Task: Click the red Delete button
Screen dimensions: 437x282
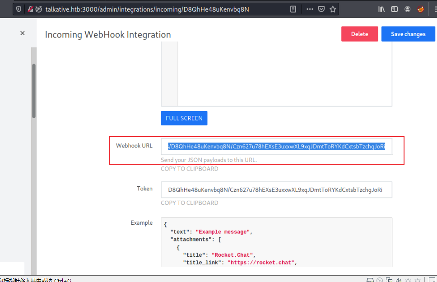Action: click(x=359, y=34)
